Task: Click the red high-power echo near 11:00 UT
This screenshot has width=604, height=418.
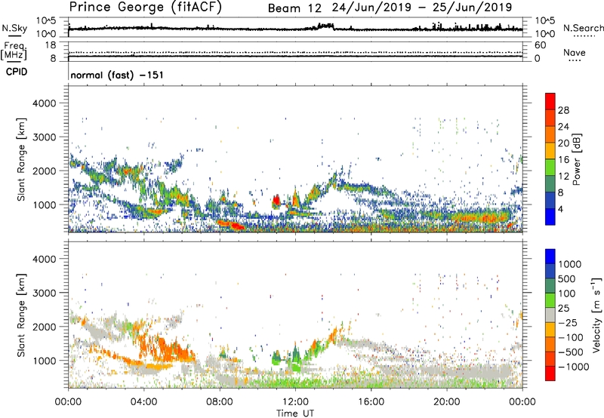Action: (x=276, y=201)
